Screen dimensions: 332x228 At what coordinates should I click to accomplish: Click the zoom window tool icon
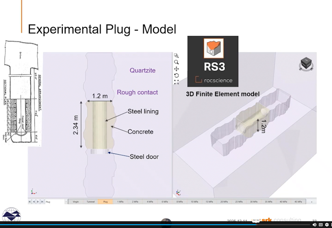[176, 56]
